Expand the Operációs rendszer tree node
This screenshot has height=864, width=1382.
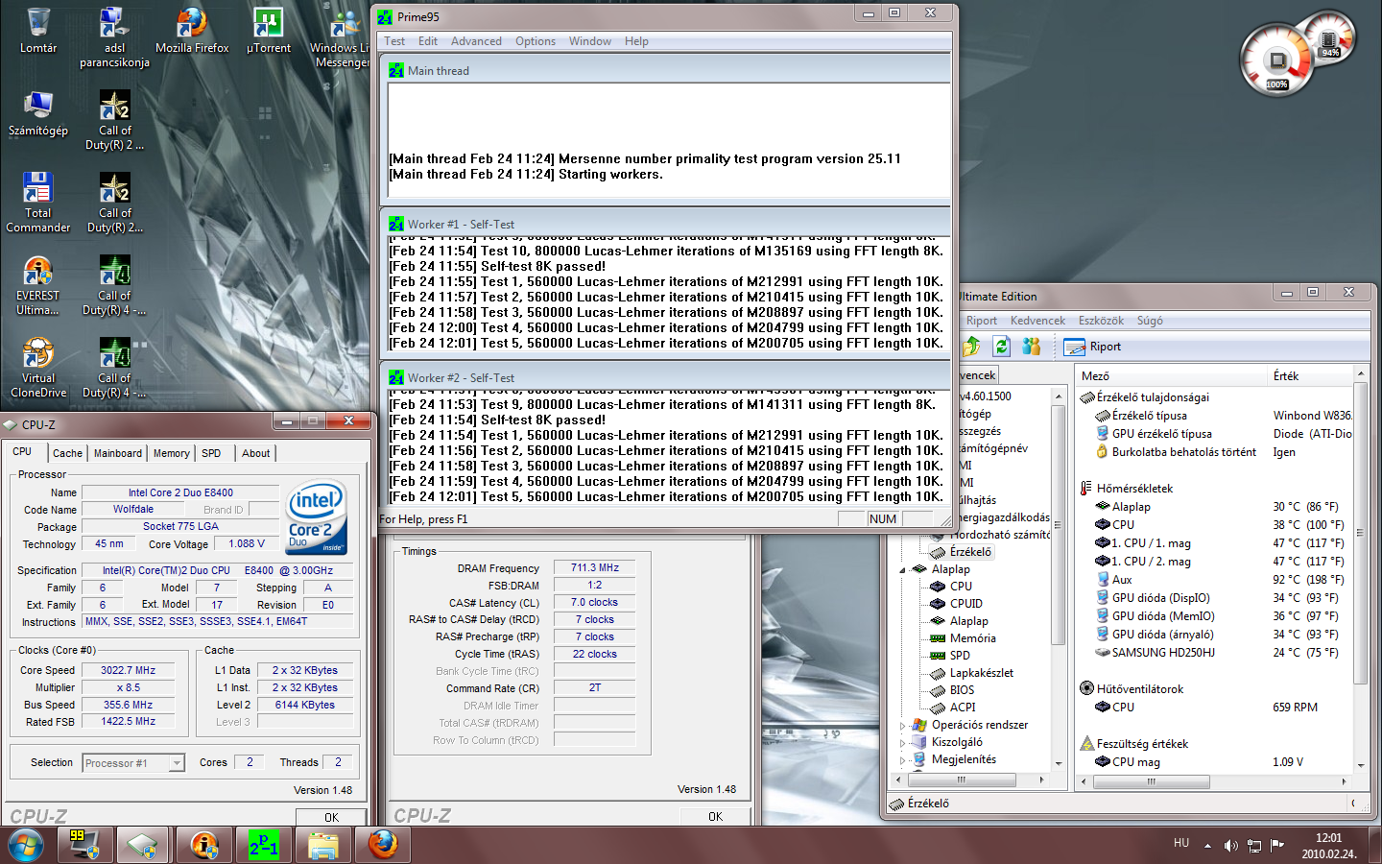[x=903, y=726]
